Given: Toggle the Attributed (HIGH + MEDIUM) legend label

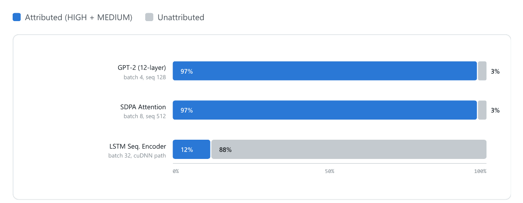Looking at the screenshot, I should pyautogui.click(x=78, y=17).
